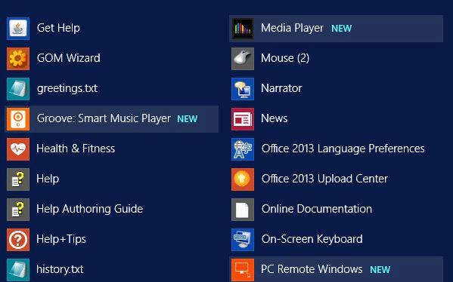This screenshot has height=282, width=453.
Task: Select greetings.txt file name
Action: (x=67, y=88)
